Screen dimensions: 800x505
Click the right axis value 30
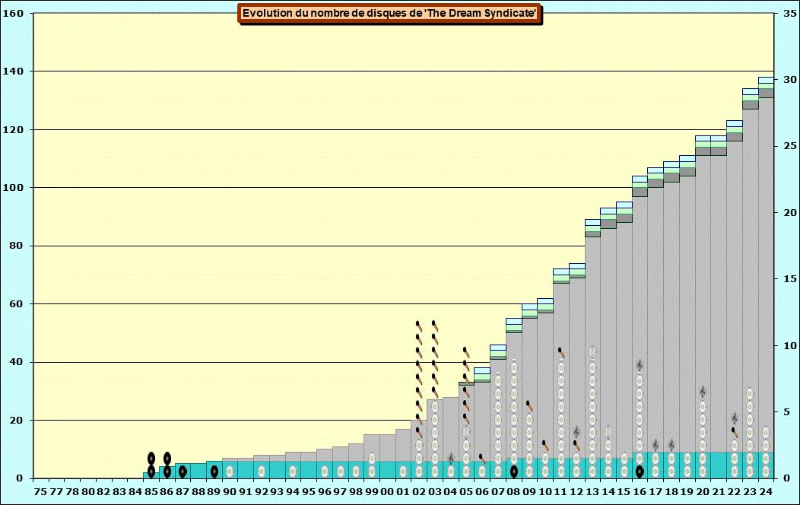pos(790,80)
